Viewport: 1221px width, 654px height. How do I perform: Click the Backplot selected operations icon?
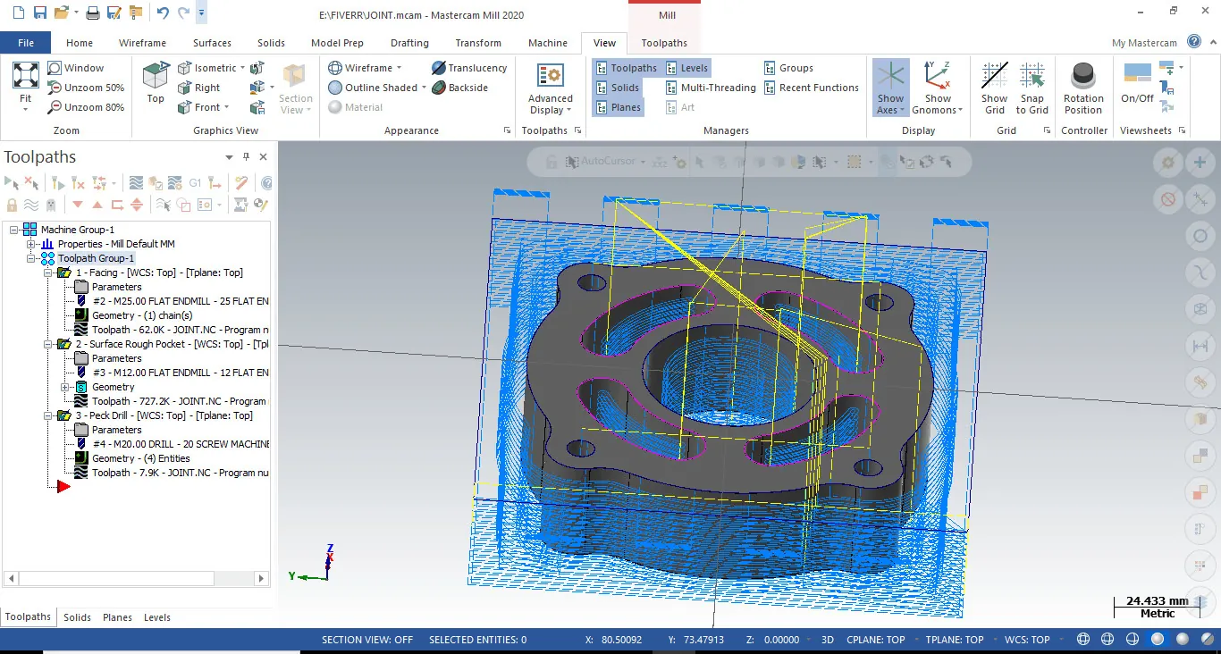point(136,182)
